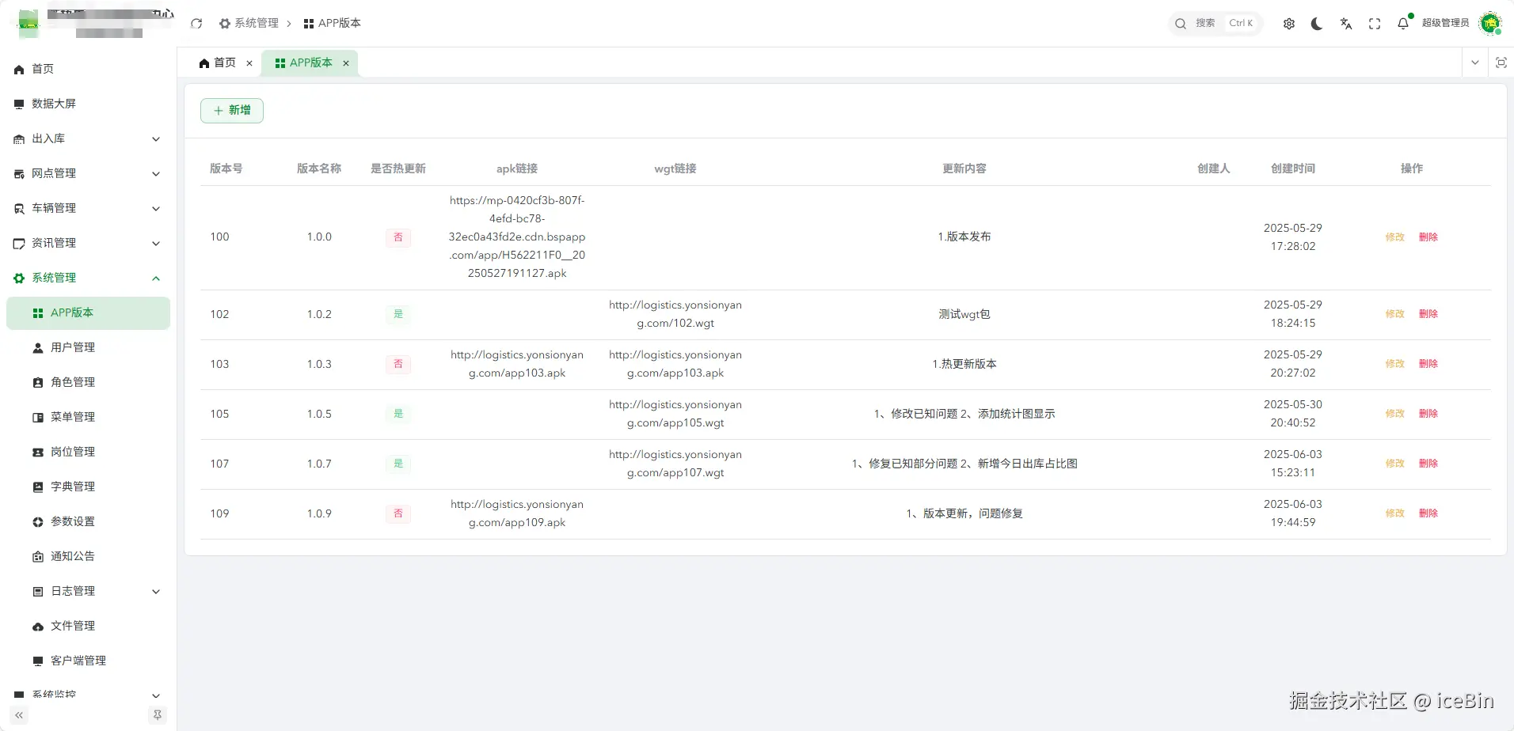Click the 1.热更新版本 cell
This screenshot has height=731, width=1514.
tap(964, 364)
